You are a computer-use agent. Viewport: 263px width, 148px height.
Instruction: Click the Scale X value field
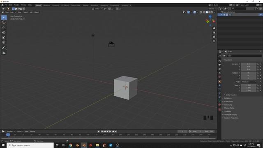click(x=249, y=85)
